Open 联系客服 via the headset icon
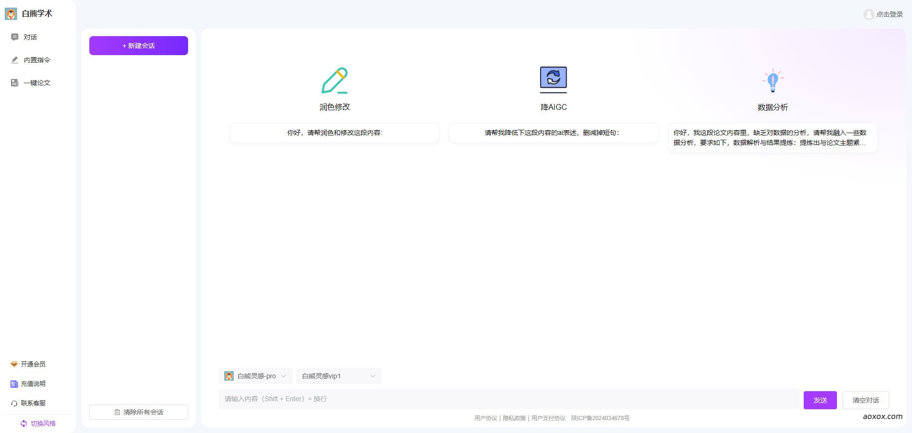 coord(14,403)
